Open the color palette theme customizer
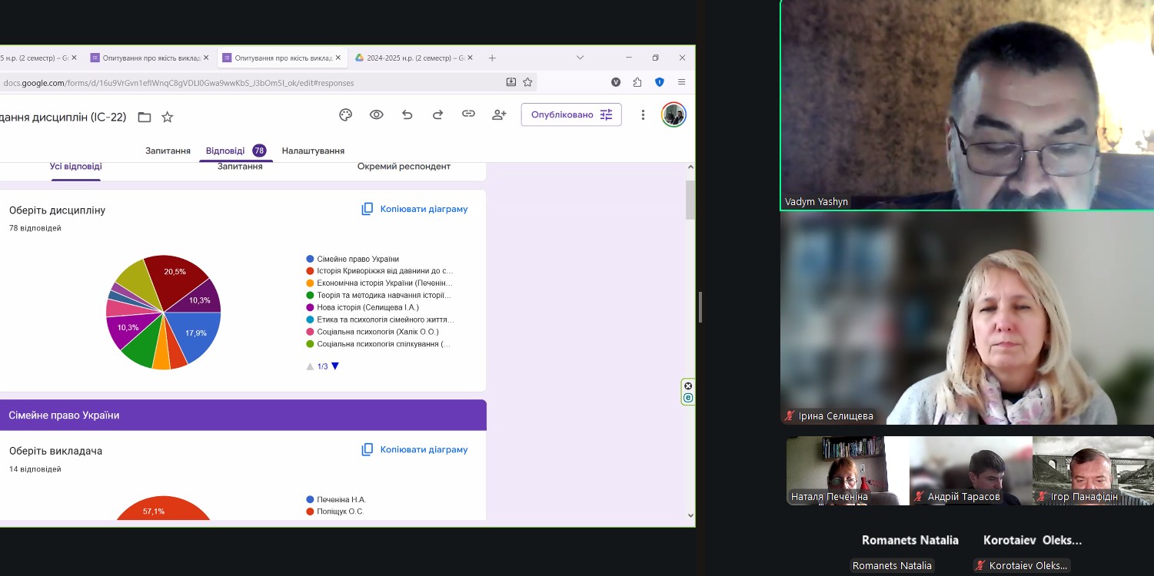The image size is (1154, 576). tap(345, 115)
